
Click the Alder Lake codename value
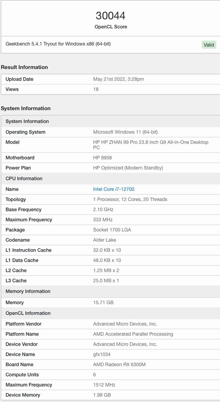pos(105,240)
